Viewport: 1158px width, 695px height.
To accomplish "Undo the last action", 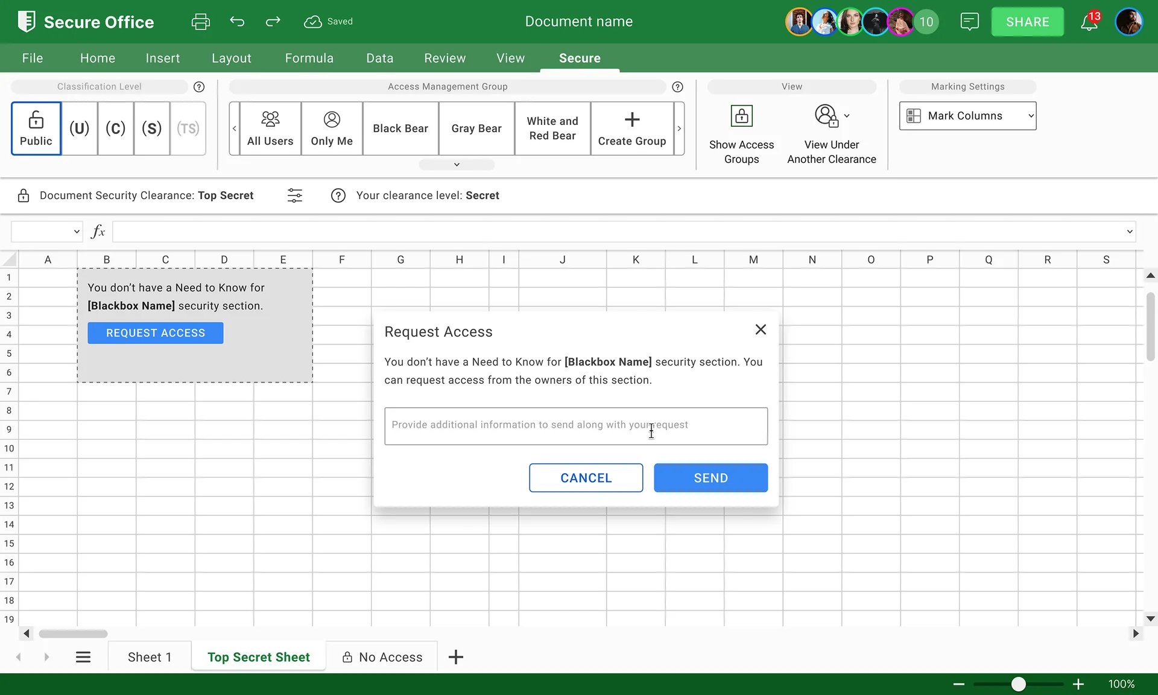I will tap(237, 22).
